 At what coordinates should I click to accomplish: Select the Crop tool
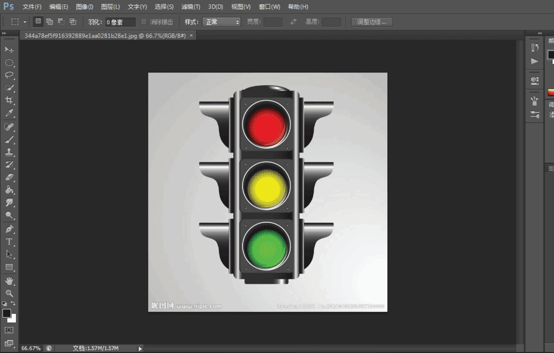9,100
